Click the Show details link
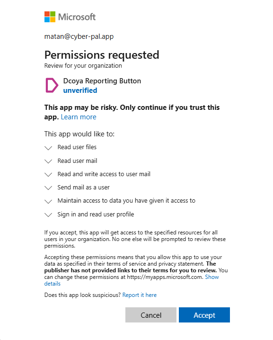The image size is (273, 340). [132, 280]
